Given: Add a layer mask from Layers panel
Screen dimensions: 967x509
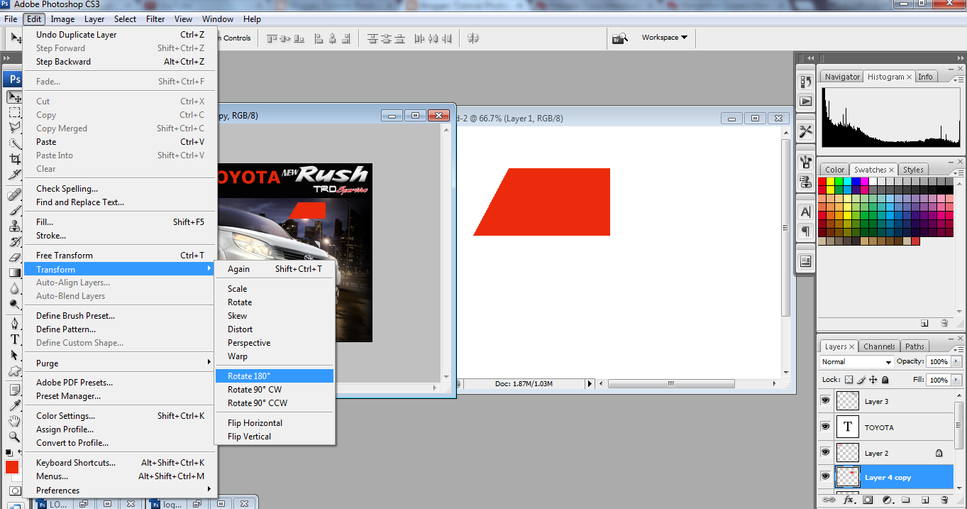Looking at the screenshot, I should pyautogui.click(x=868, y=499).
